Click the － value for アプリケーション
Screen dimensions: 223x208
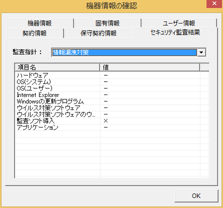coord(105,127)
